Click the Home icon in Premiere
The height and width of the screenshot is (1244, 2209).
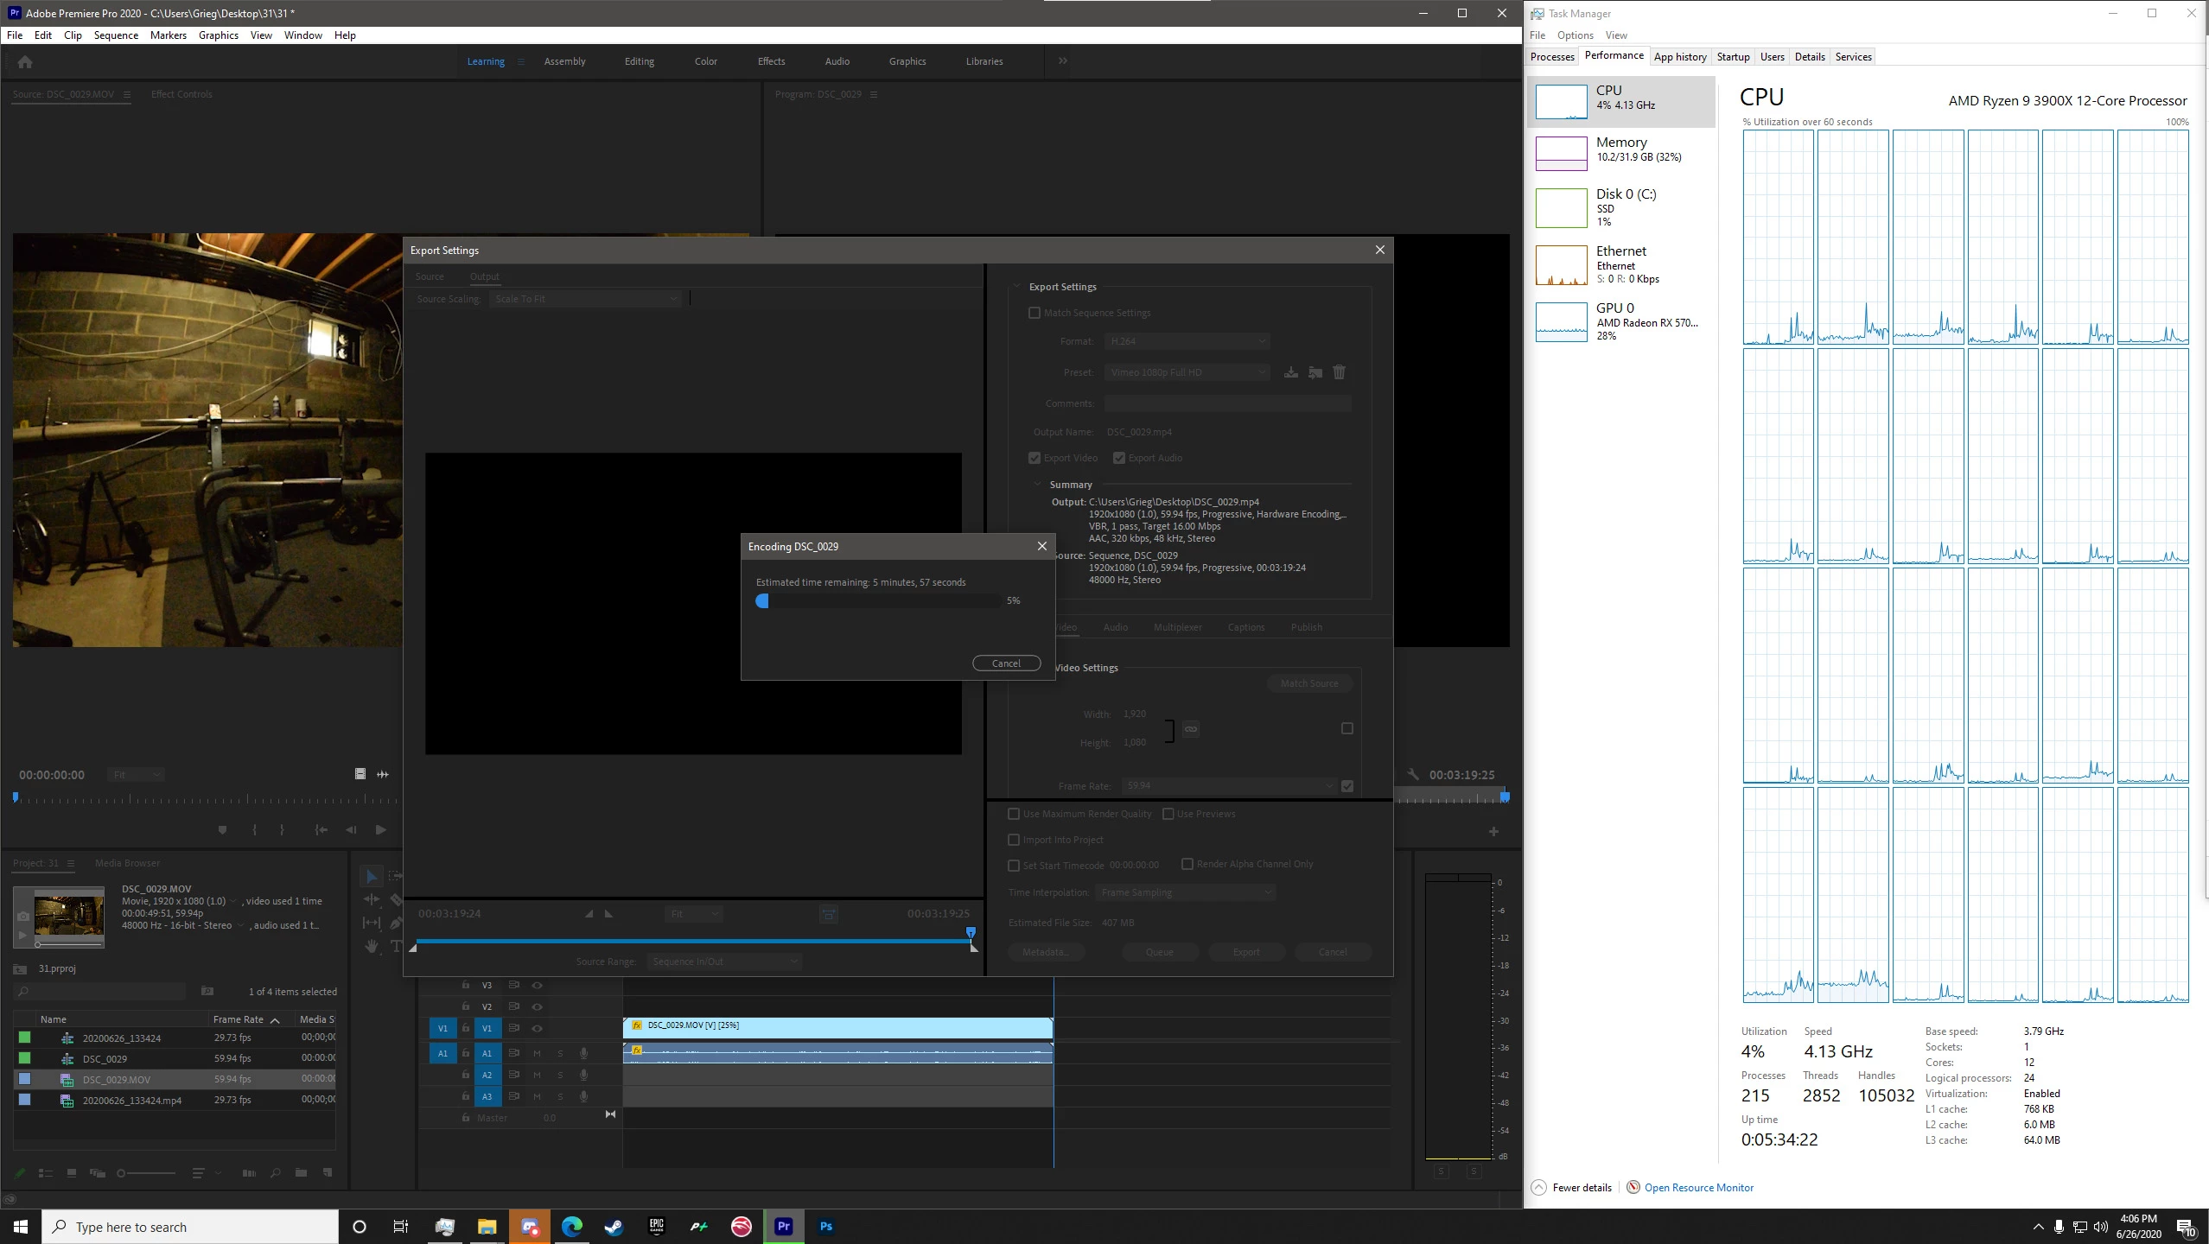click(25, 61)
